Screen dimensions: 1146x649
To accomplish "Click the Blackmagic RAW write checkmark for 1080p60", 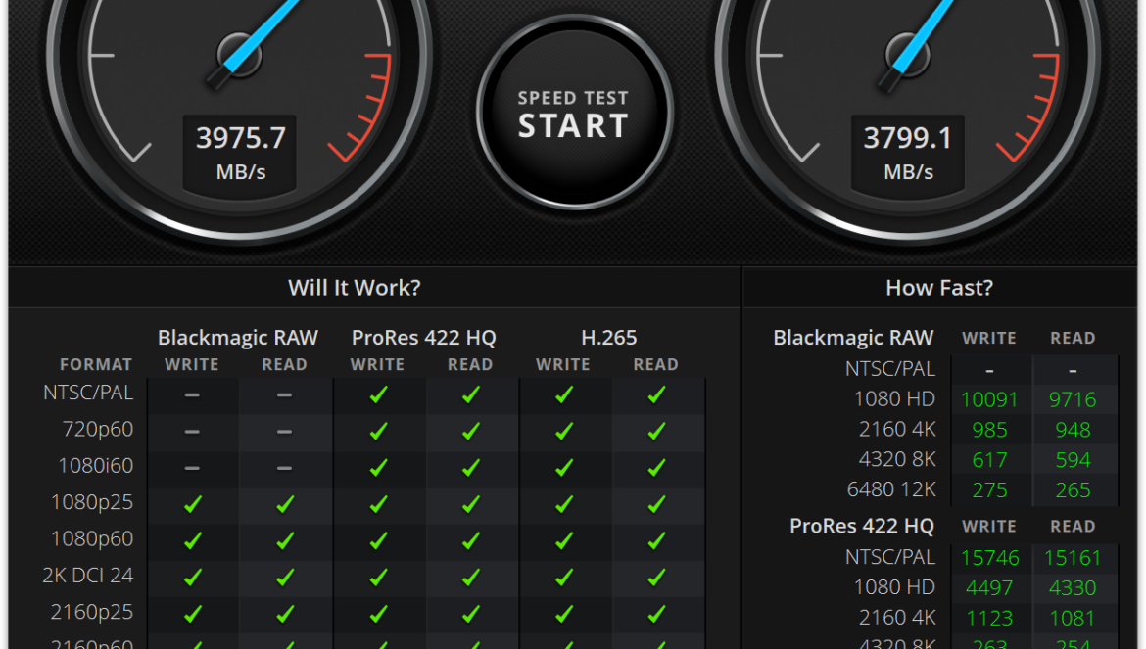I will 192,541.
